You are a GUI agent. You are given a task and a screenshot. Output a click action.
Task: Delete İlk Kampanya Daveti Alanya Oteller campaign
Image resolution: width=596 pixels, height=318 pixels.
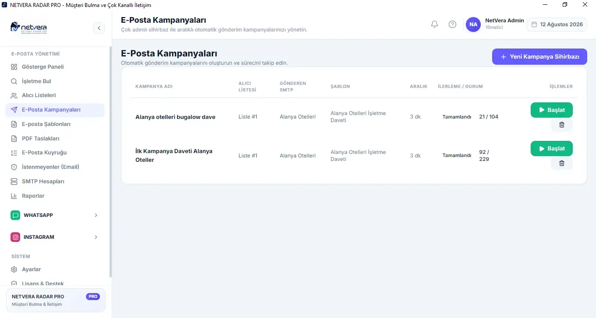tap(562, 163)
